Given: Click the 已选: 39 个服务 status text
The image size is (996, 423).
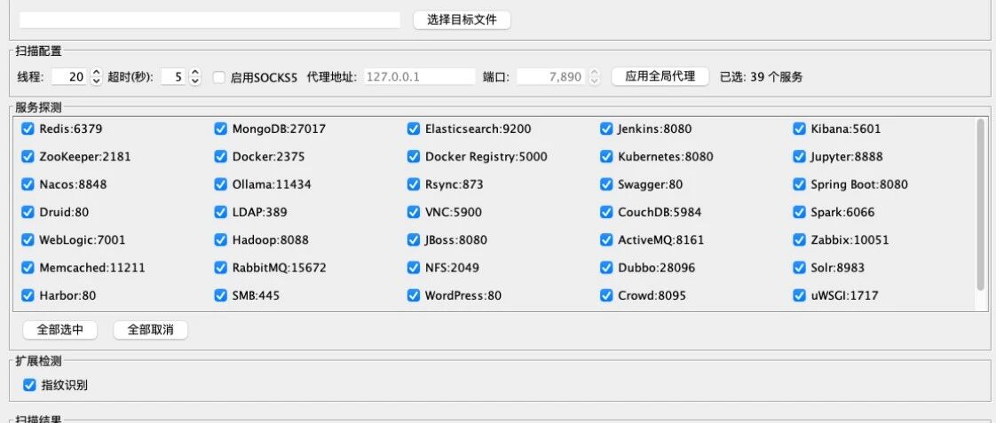Looking at the screenshot, I should pyautogui.click(x=761, y=77).
